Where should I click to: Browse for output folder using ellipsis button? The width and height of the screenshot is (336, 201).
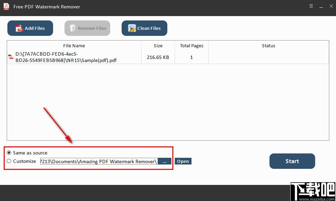tap(164, 161)
